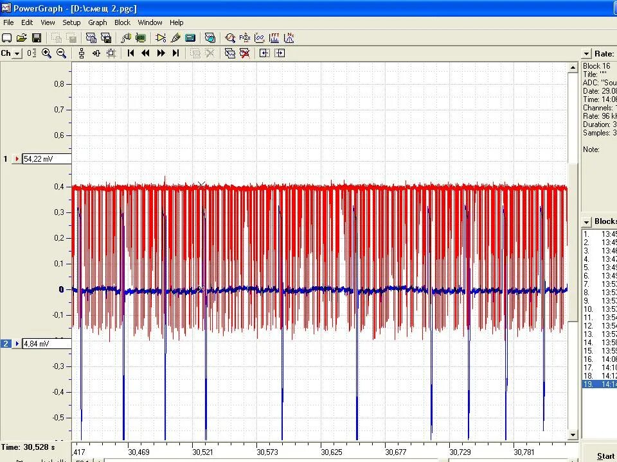Viewport: 617px width, 462px height.
Task: Click the Nx analysis icon
Action: 289,38
